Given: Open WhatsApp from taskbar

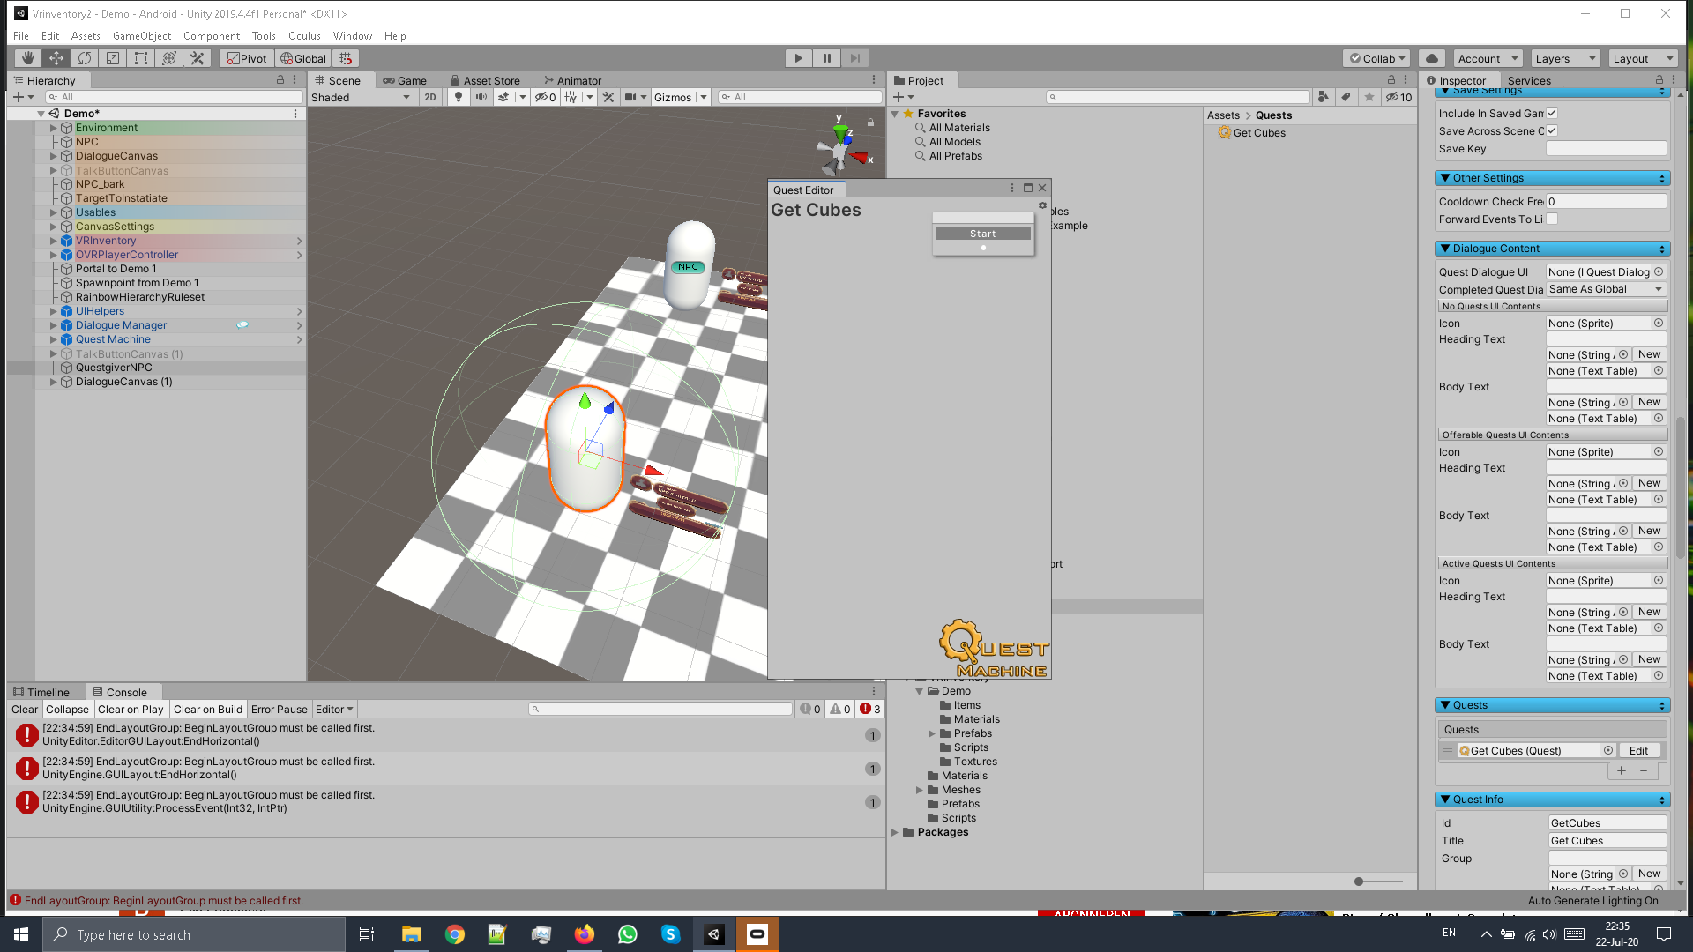Looking at the screenshot, I should pyautogui.click(x=628, y=934).
